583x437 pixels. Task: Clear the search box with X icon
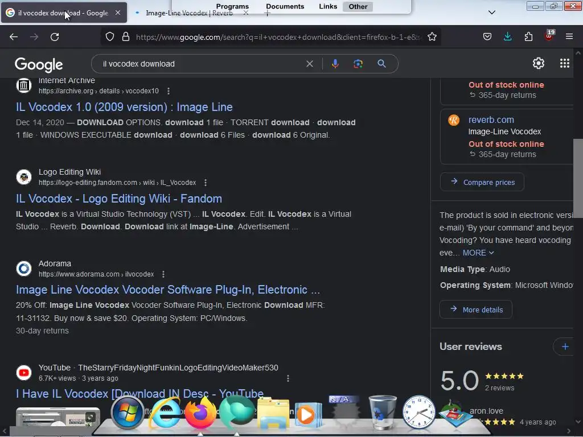pyautogui.click(x=309, y=64)
